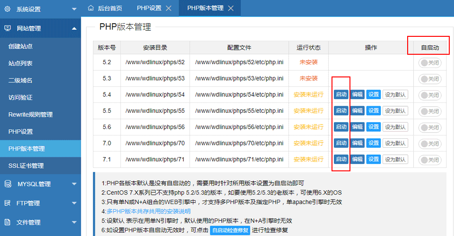Click the database icon beside MYSQL管理
The image size is (454, 236).
click(8, 184)
